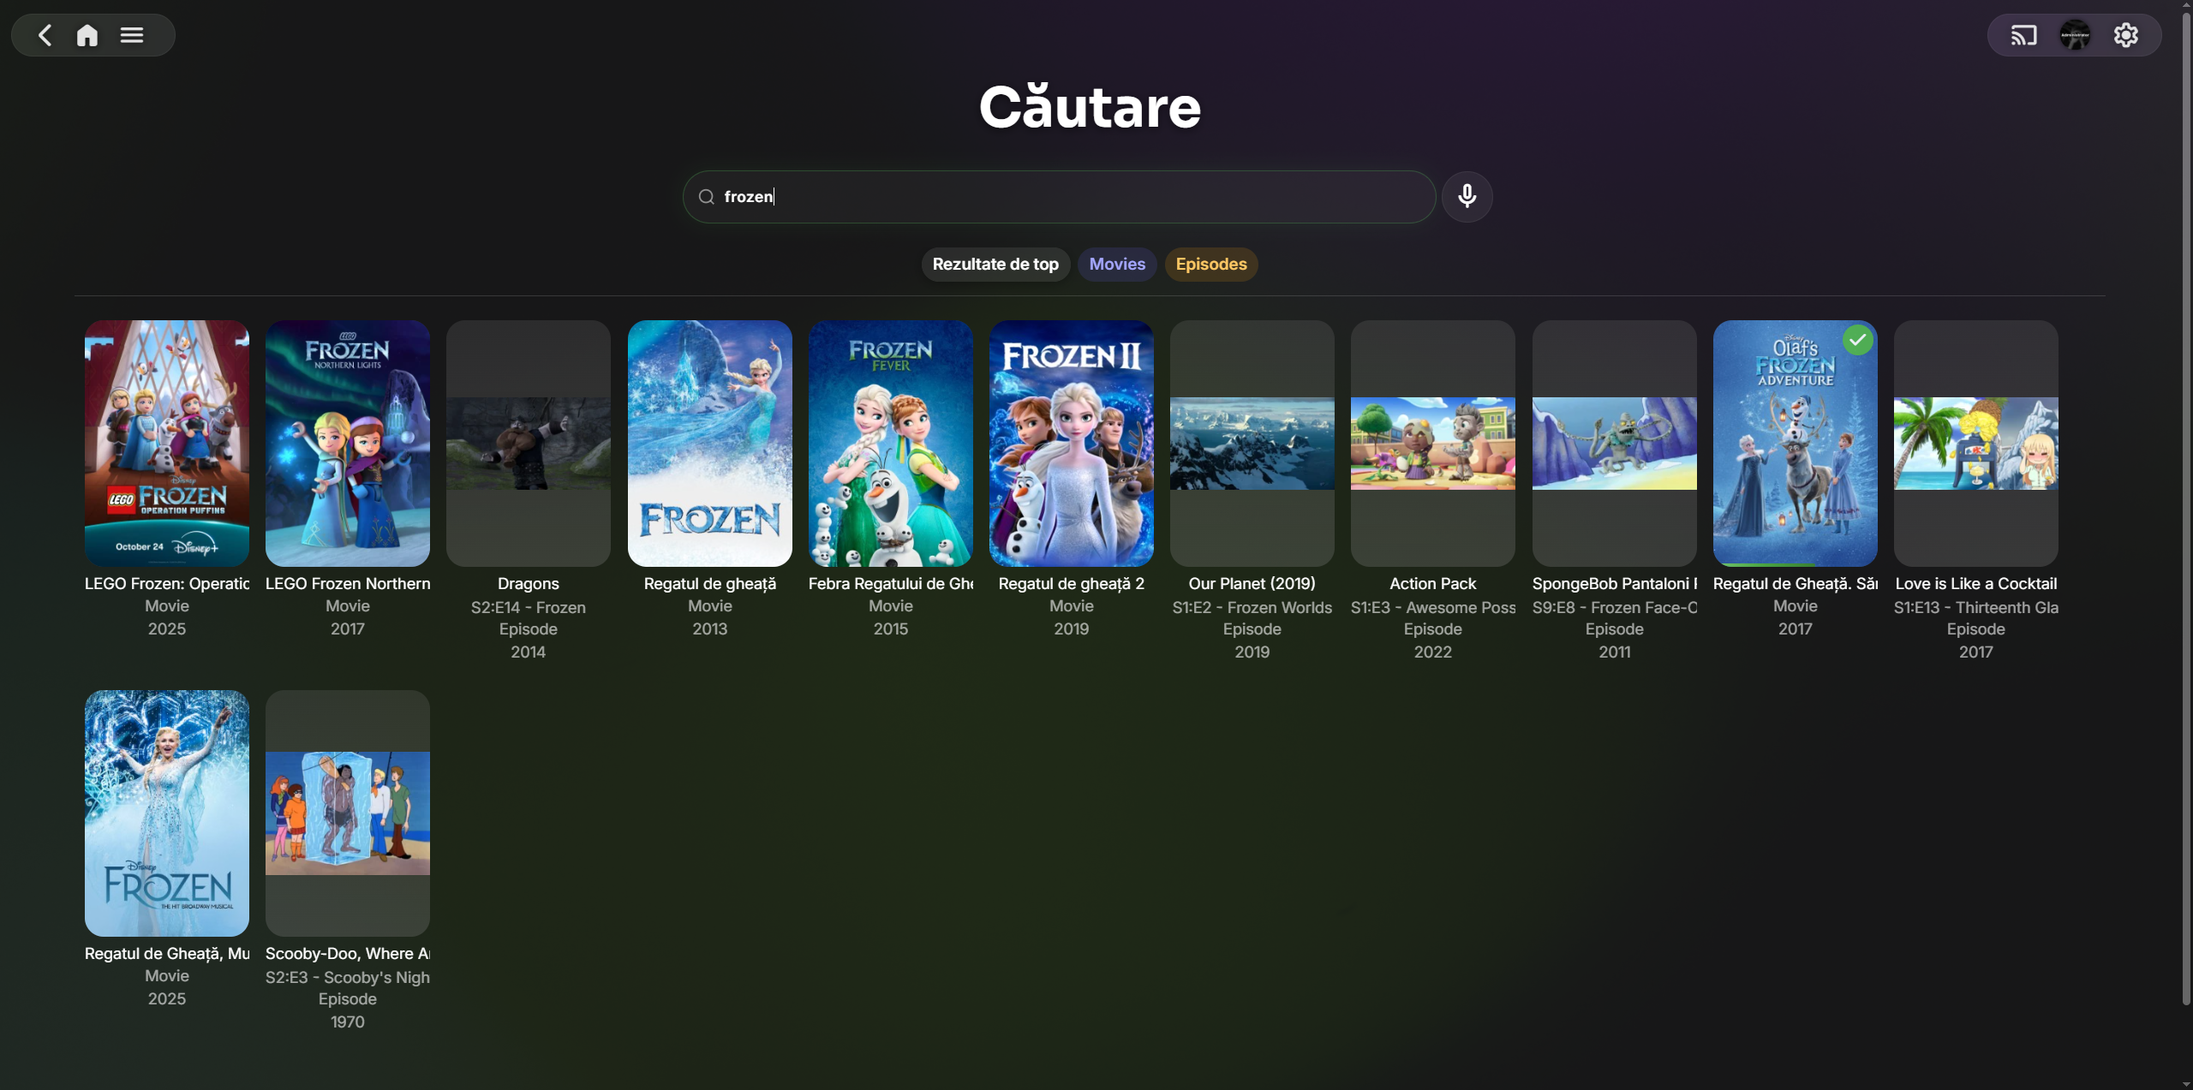Viewport: 2193px width, 1090px height.
Task: Click the 'Febra Regatului de Gheață' title
Action: [891, 584]
